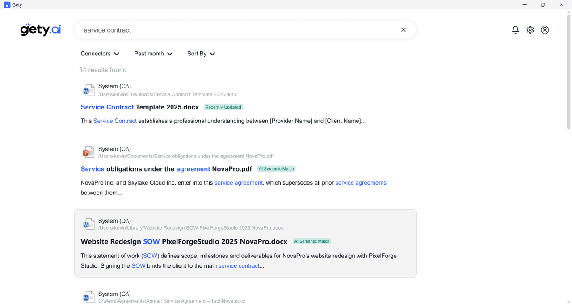Click Word icon of Service Contract Template result
Image resolution: width=572 pixels, height=307 pixels.
tap(88, 90)
